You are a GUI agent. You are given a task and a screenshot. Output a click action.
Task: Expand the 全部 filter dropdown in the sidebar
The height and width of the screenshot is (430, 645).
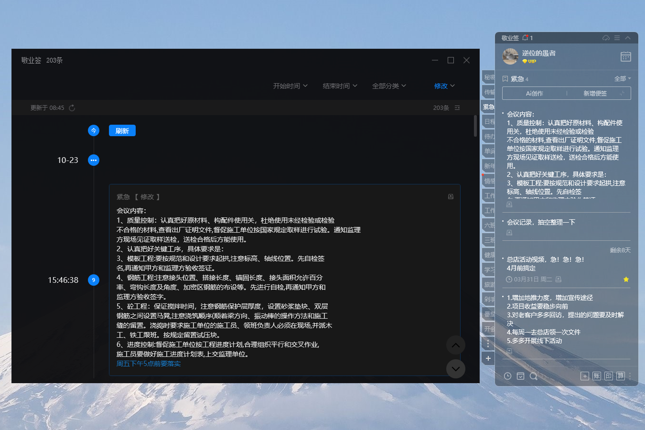[x=622, y=78]
